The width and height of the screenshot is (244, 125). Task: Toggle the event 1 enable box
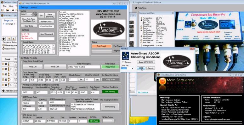[x=3, y=64]
